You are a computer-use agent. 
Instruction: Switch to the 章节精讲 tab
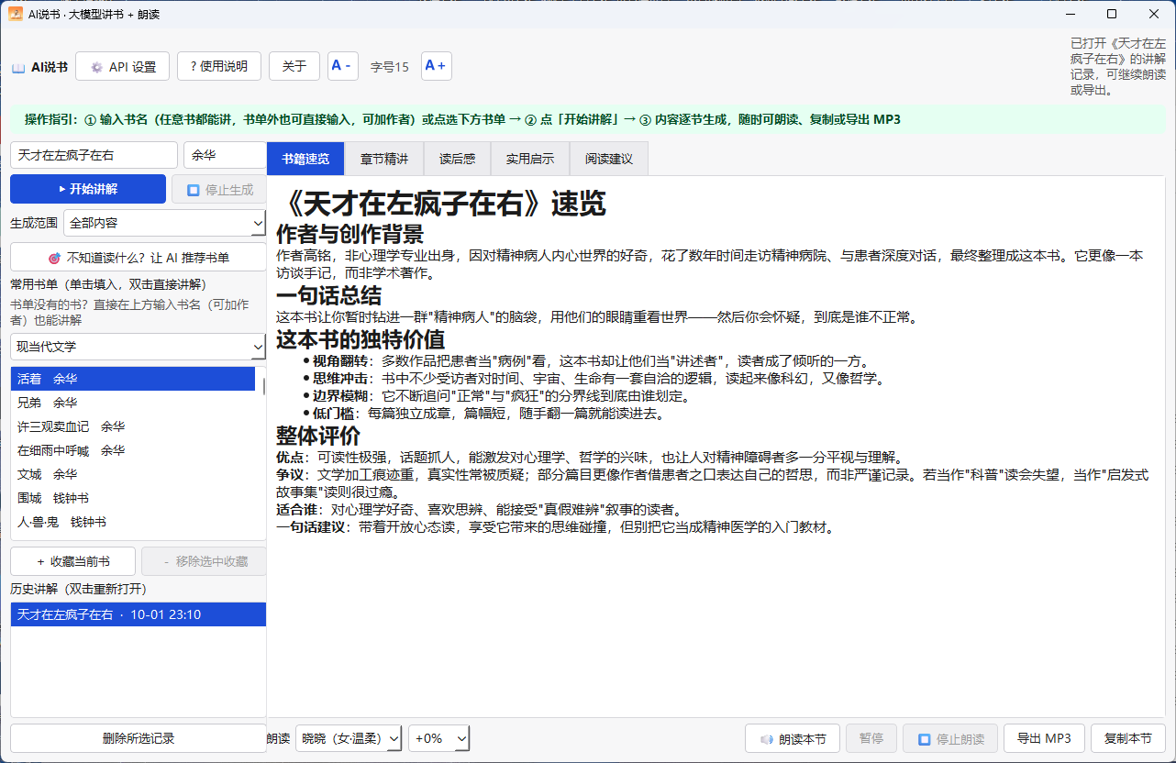[x=383, y=159]
